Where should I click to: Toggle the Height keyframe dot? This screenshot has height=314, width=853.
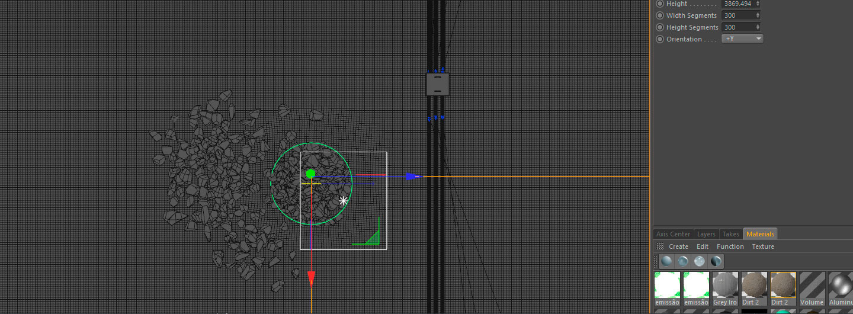click(x=660, y=4)
